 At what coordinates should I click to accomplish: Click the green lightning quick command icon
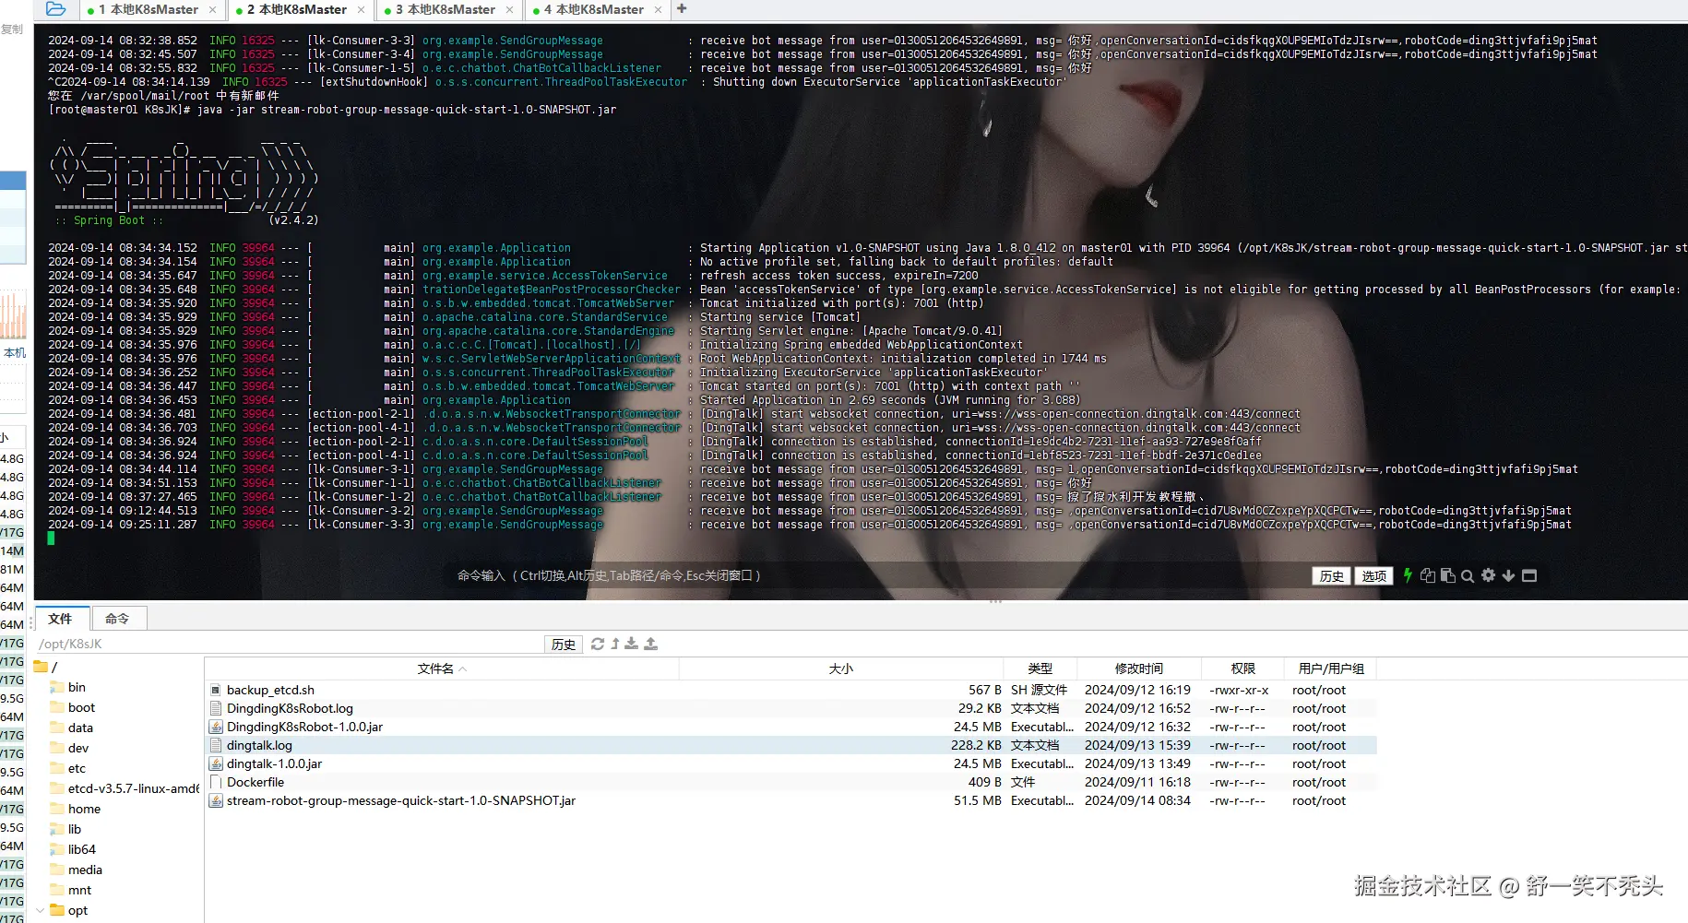1408,575
